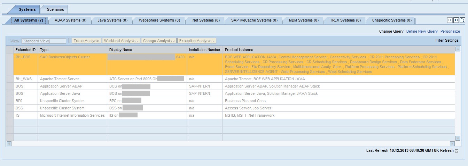The height and width of the screenshot is (166, 468).
Task: Open the All Systems (7) tab
Action: [x=29, y=20]
